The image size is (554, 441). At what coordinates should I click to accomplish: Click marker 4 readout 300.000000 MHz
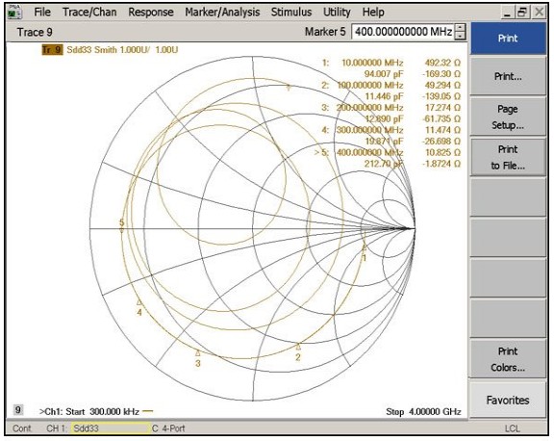pos(370,130)
